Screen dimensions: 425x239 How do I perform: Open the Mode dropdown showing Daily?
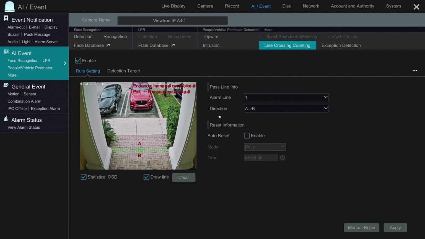tap(265, 147)
